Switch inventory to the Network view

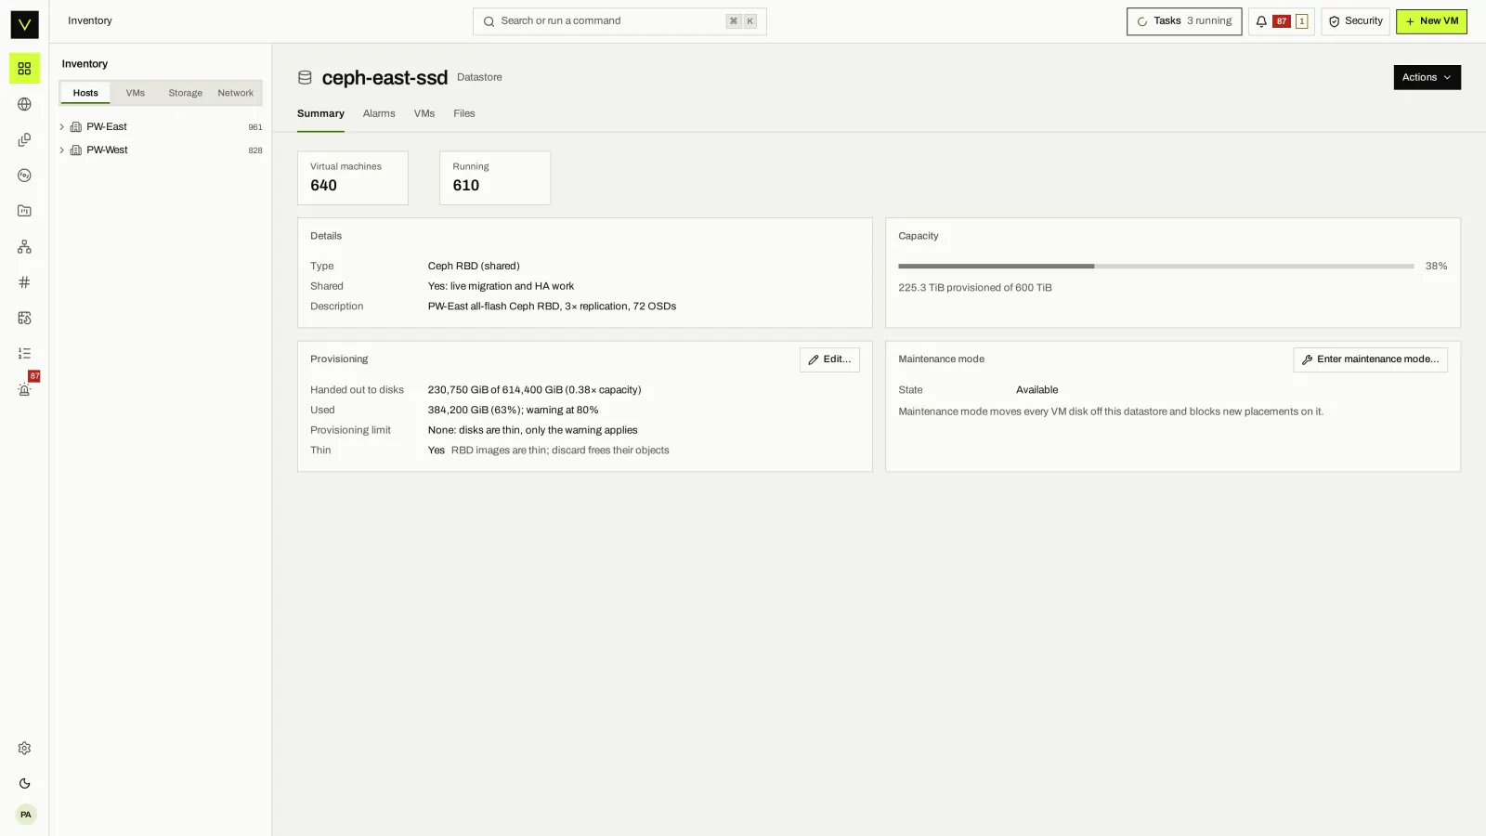(236, 93)
